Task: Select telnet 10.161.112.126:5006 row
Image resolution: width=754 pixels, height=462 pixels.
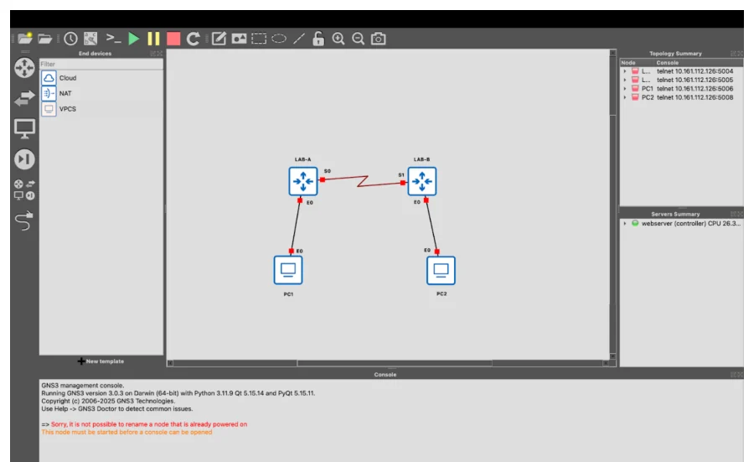Action: 695,89
